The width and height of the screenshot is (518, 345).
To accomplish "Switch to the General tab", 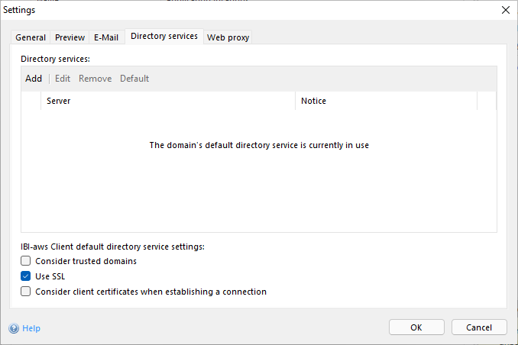I will [31, 37].
